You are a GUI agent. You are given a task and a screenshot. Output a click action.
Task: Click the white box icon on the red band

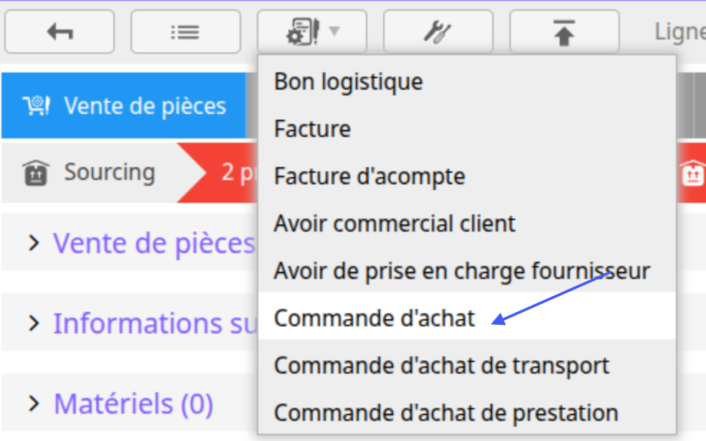(692, 173)
